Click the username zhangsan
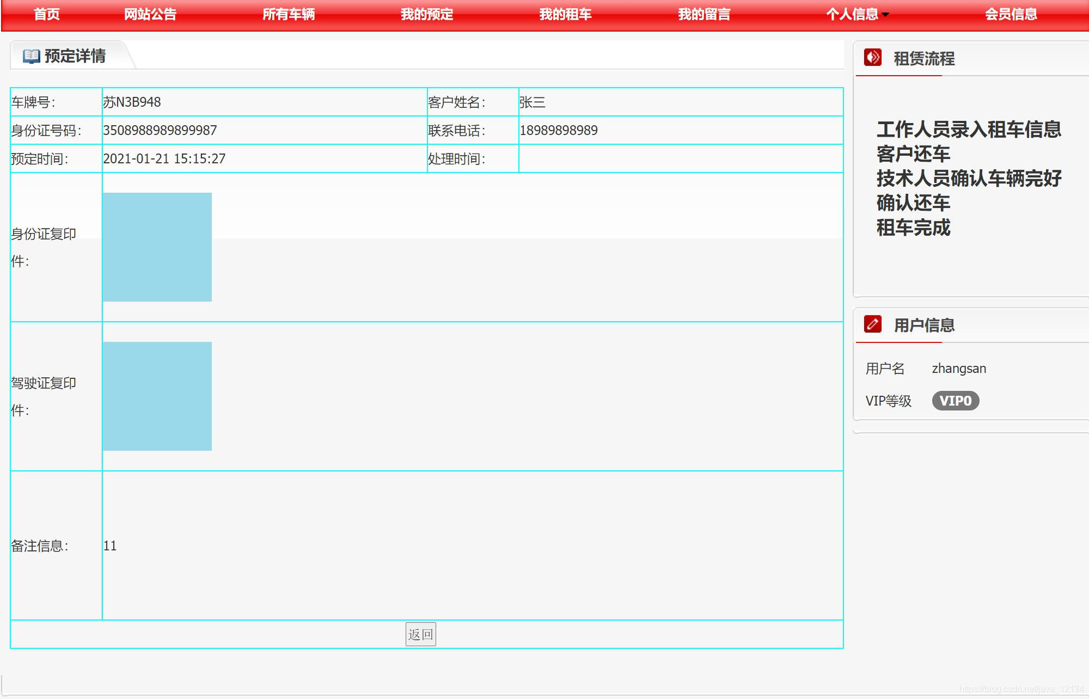This screenshot has width=1089, height=699. point(959,369)
